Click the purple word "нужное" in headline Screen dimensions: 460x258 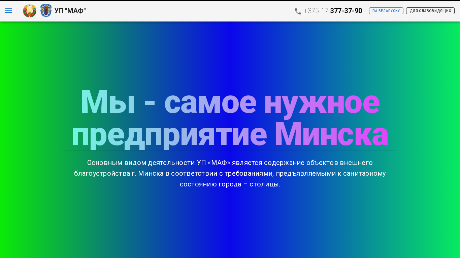click(x=322, y=102)
